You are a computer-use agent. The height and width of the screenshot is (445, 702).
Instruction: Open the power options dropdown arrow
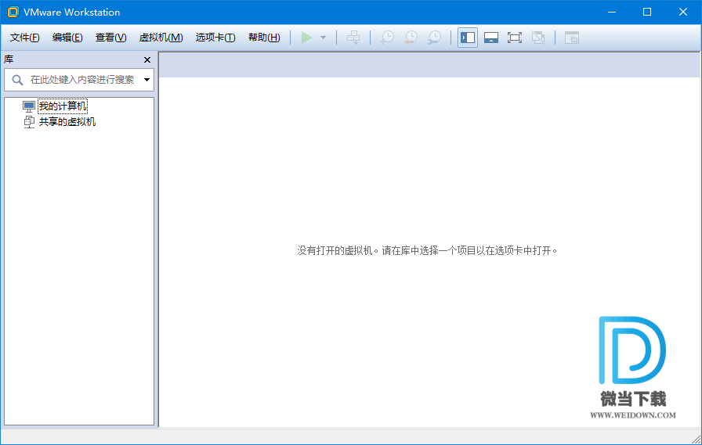(324, 38)
